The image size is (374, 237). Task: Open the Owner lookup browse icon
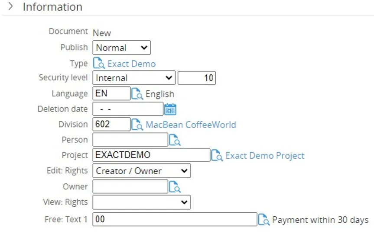[175, 187]
